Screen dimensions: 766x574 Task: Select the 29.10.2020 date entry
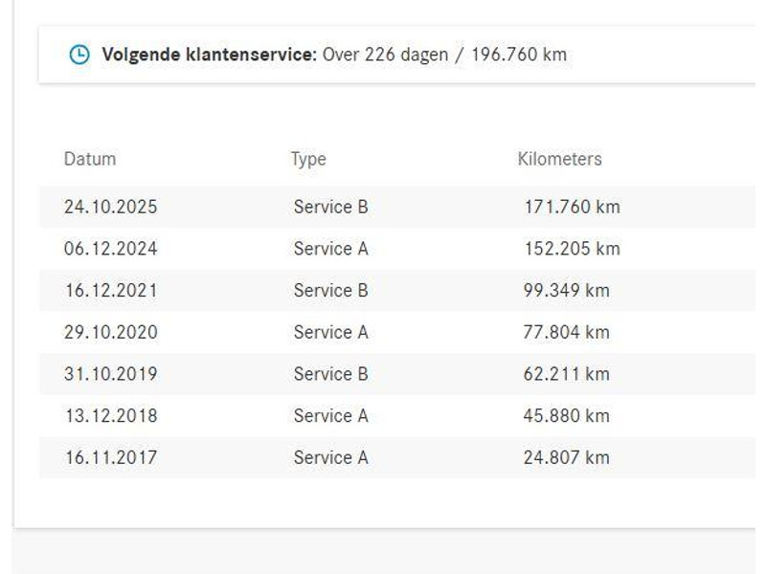(111, 332)
